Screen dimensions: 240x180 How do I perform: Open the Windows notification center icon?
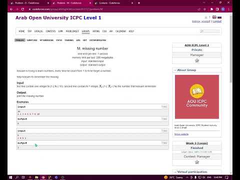[x=226, y=177]
